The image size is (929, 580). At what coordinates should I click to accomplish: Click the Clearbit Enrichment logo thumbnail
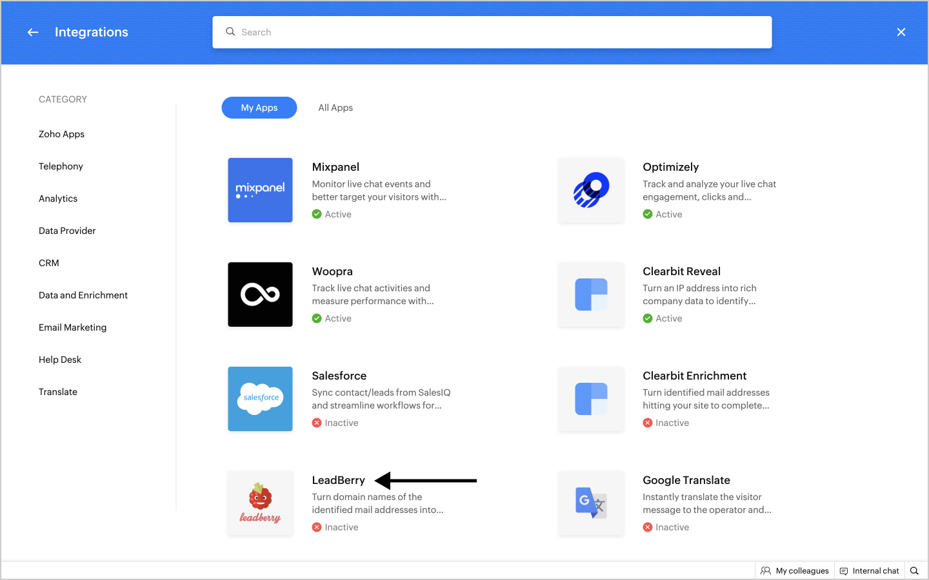[591, 399]
